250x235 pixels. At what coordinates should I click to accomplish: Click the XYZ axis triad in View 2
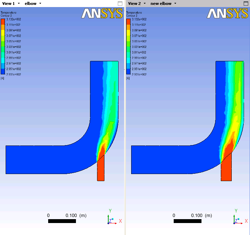pos(240,217)
